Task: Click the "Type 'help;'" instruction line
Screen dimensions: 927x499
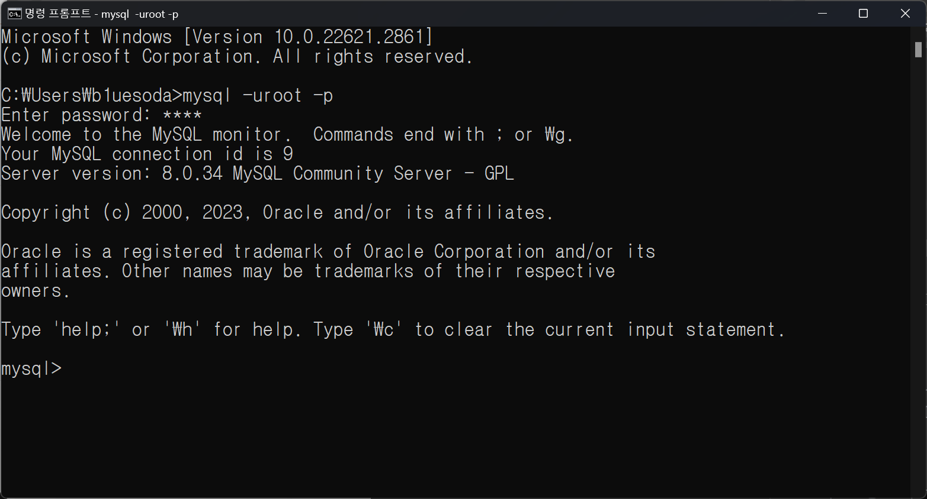Action: pos(393,329)
